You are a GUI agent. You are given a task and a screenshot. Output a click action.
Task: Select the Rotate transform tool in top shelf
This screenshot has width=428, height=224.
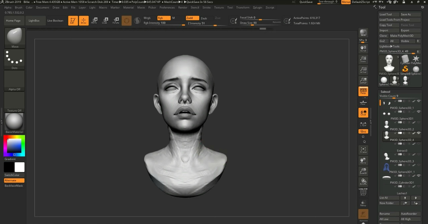click(116, 21)
